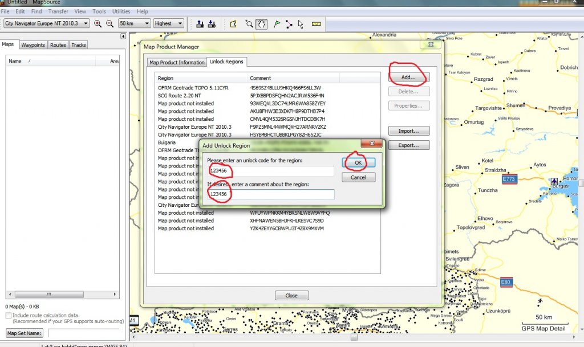Select the Bulgaria region row
584x347 pixels.
pos(167,142)
